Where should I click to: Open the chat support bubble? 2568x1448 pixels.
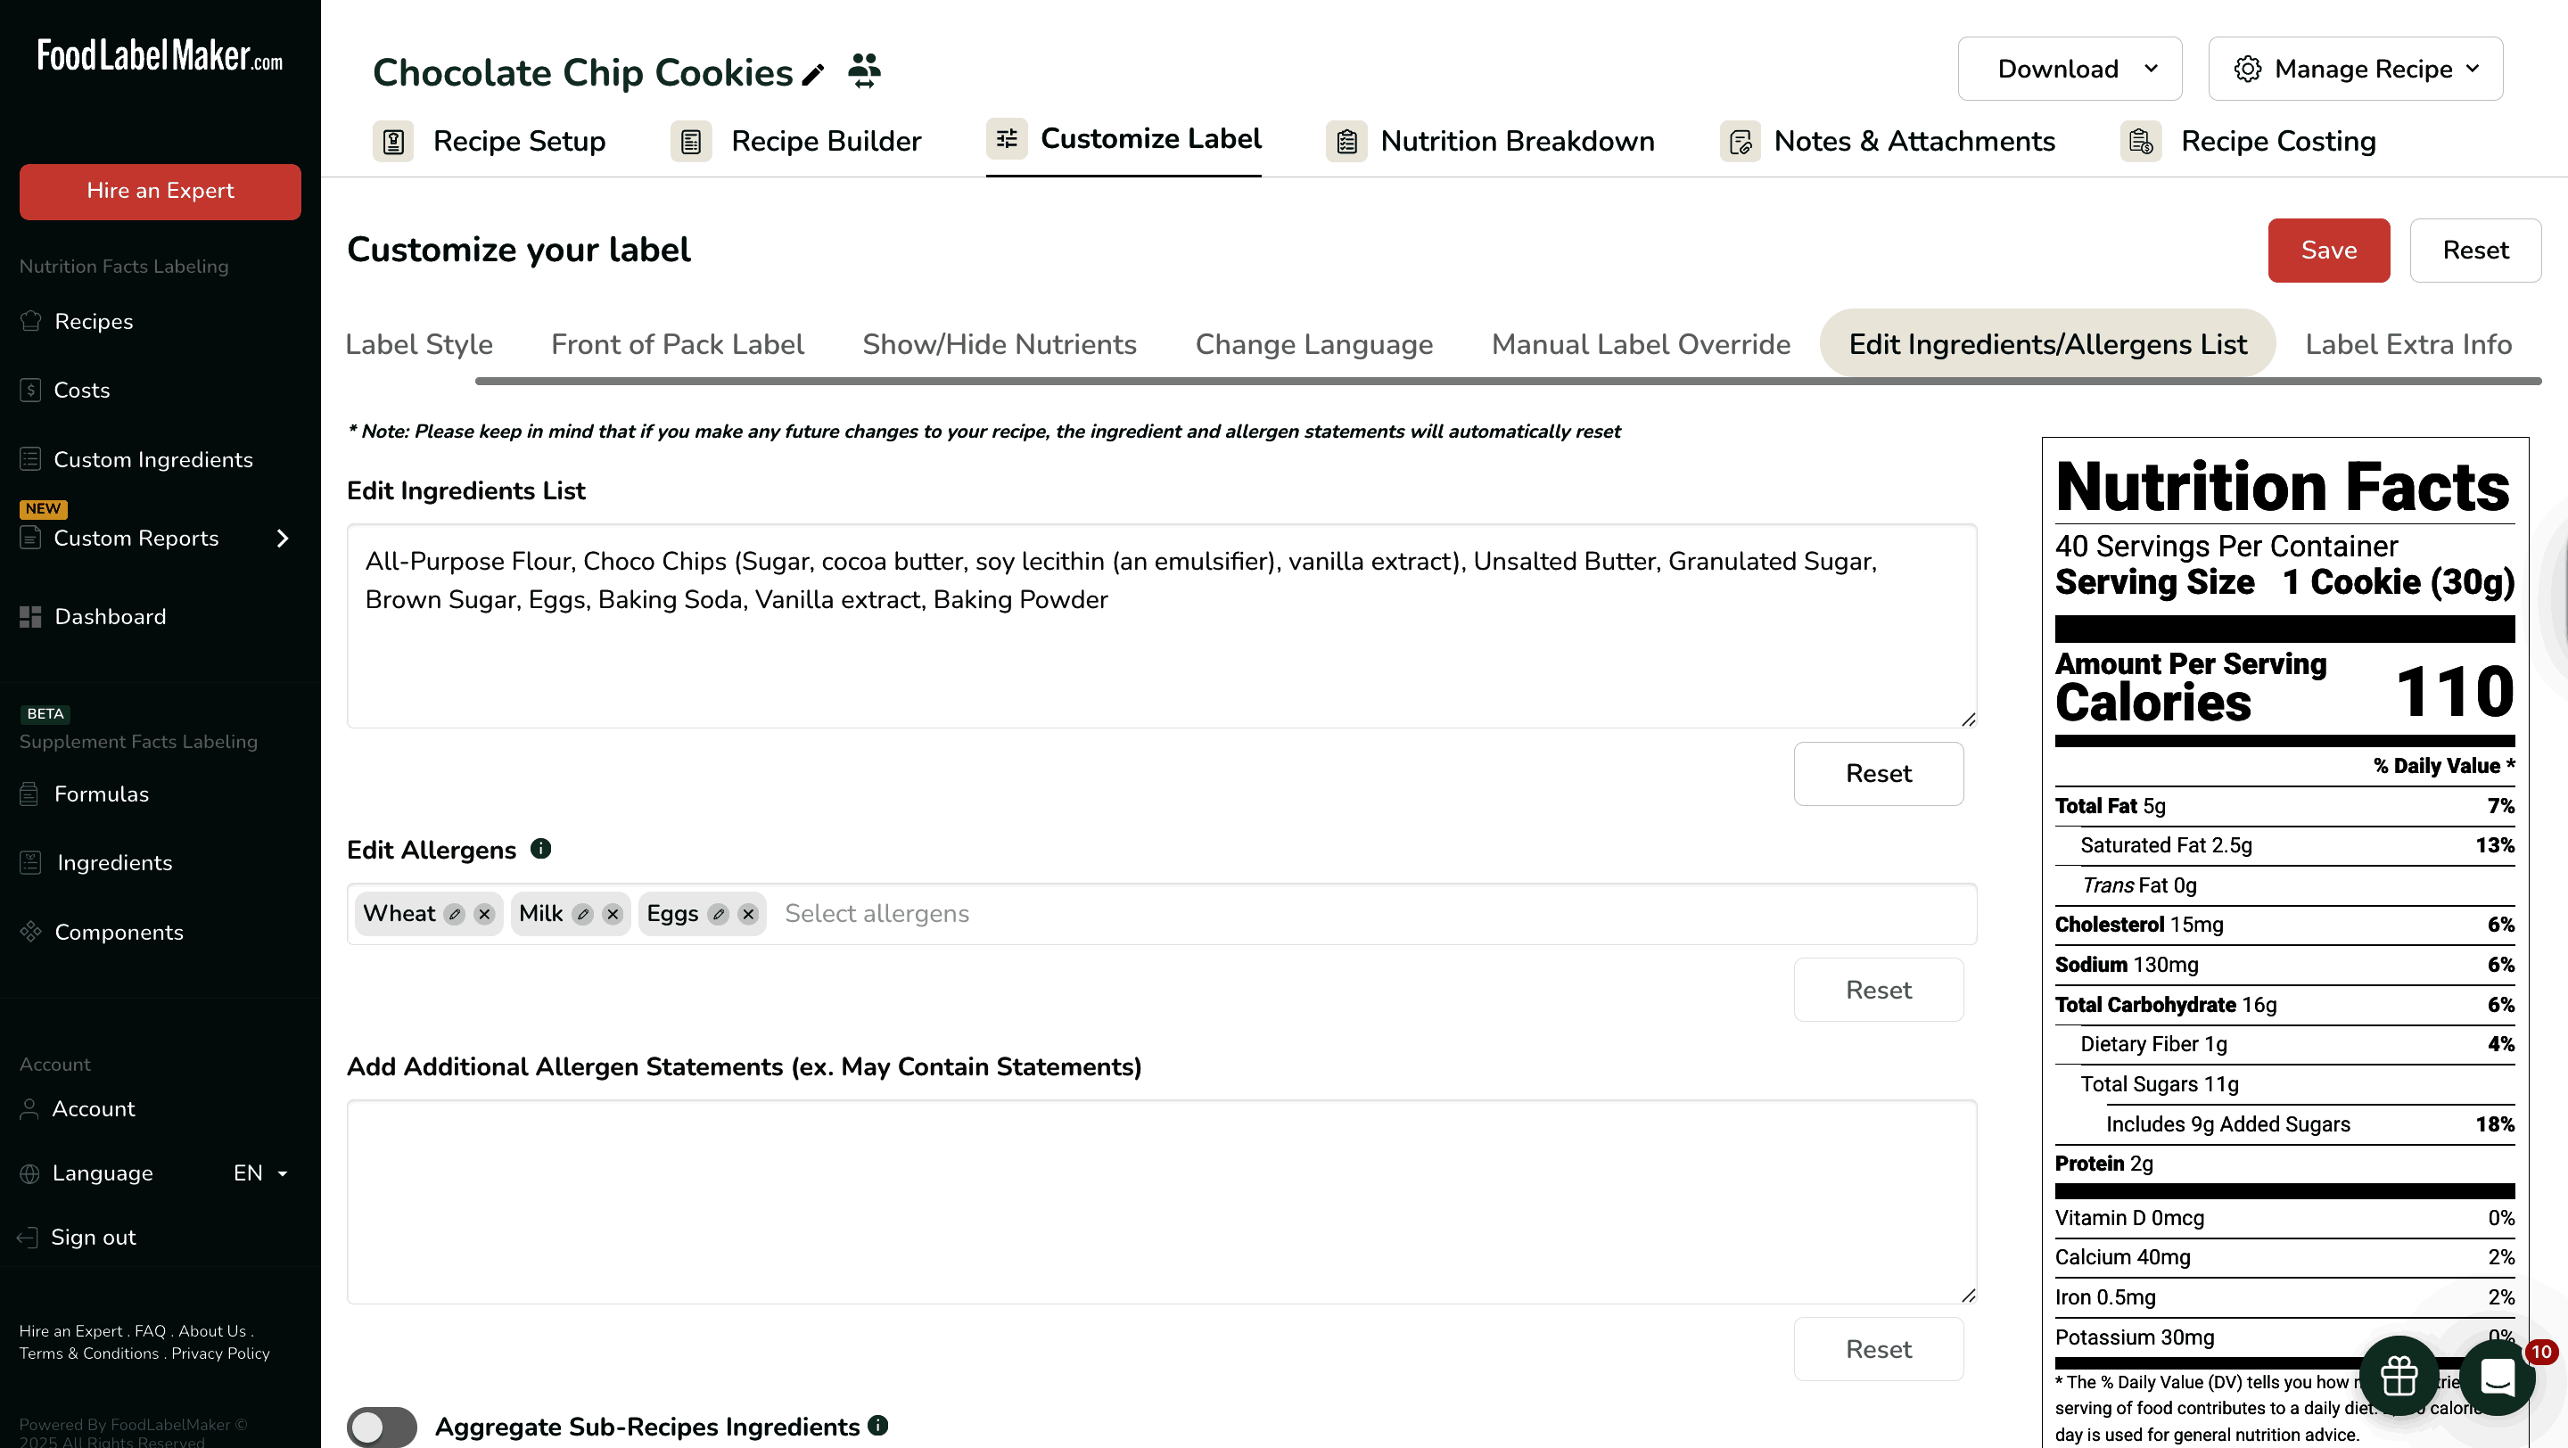[x=2497, y=1377]
